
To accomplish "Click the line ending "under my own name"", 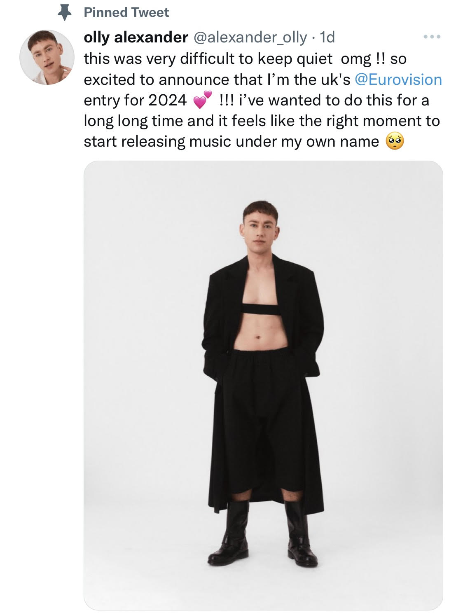I will [231, 141].
